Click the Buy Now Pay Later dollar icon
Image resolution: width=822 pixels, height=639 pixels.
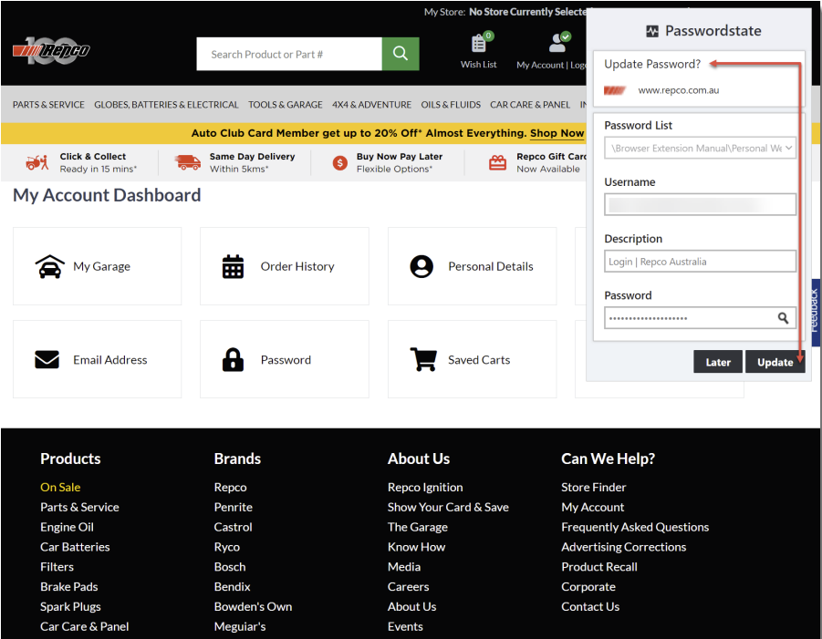tap(339, 163)
